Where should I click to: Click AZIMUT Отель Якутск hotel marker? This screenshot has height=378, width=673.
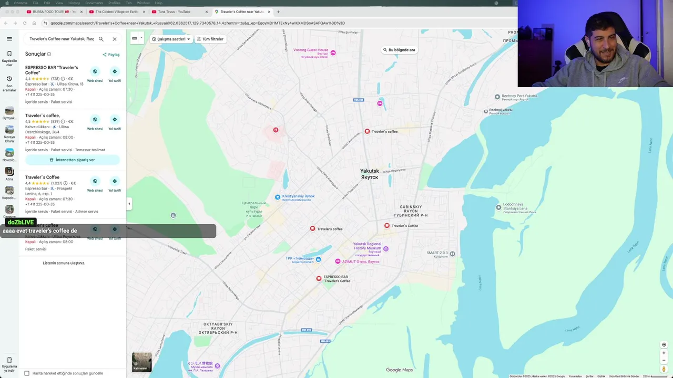338,261
